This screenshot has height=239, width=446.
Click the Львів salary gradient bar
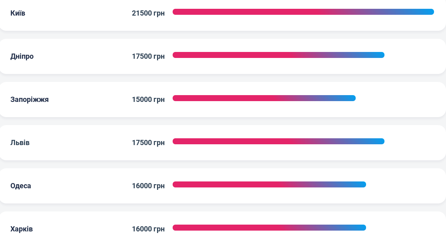[278, 141]
